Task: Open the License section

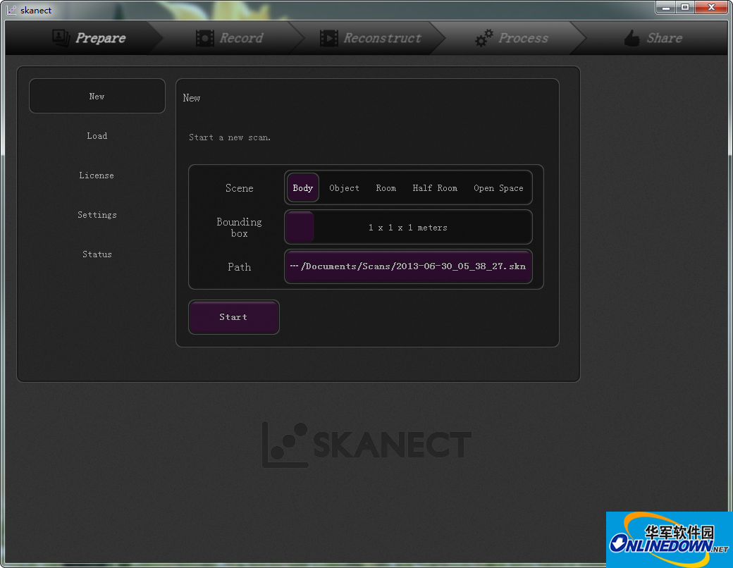Action: 97,175
